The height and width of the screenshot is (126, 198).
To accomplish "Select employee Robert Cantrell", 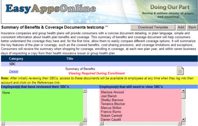I will [x=111, y=115].
